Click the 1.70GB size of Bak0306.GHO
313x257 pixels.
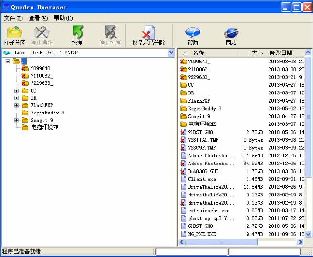255,171
